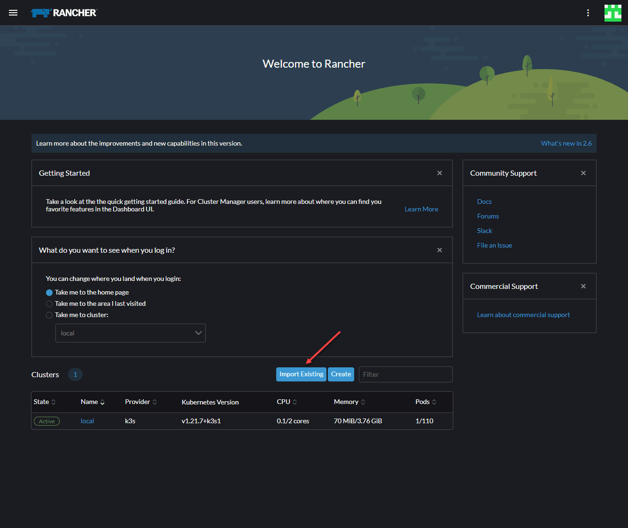Click the 1/110 pods value
Image resolution: width=628 pixels, height=528 pixels.
(425, 421)
